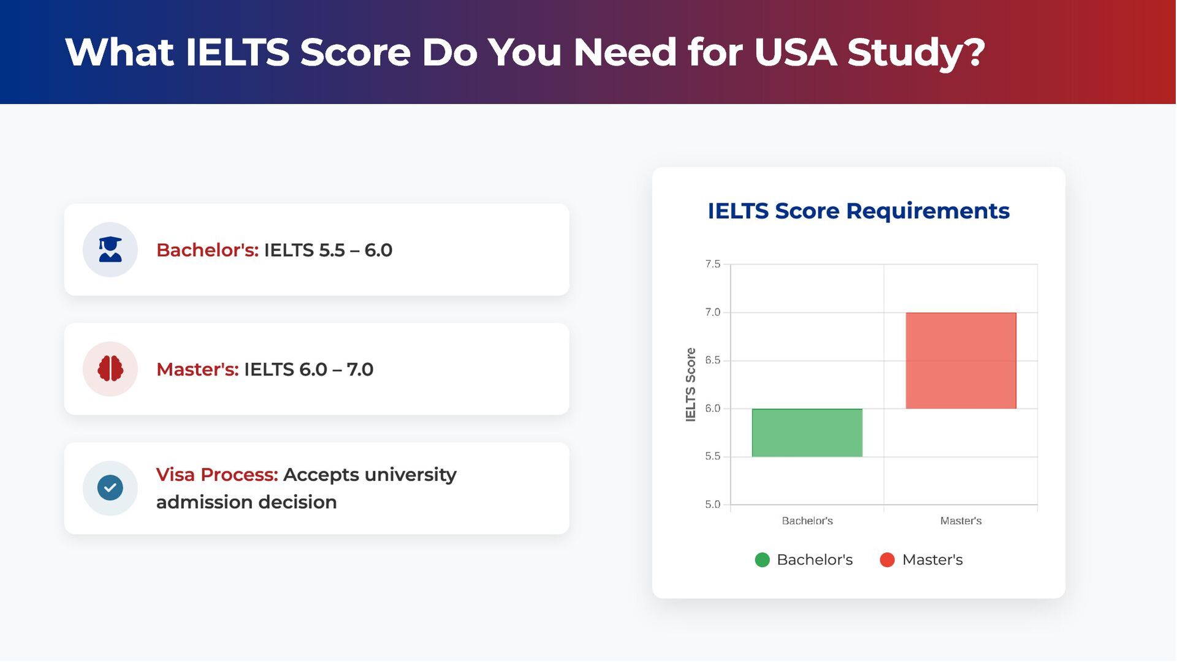Click the Bachelor's legend text label
1177x662 pixels.
[814, 560]
